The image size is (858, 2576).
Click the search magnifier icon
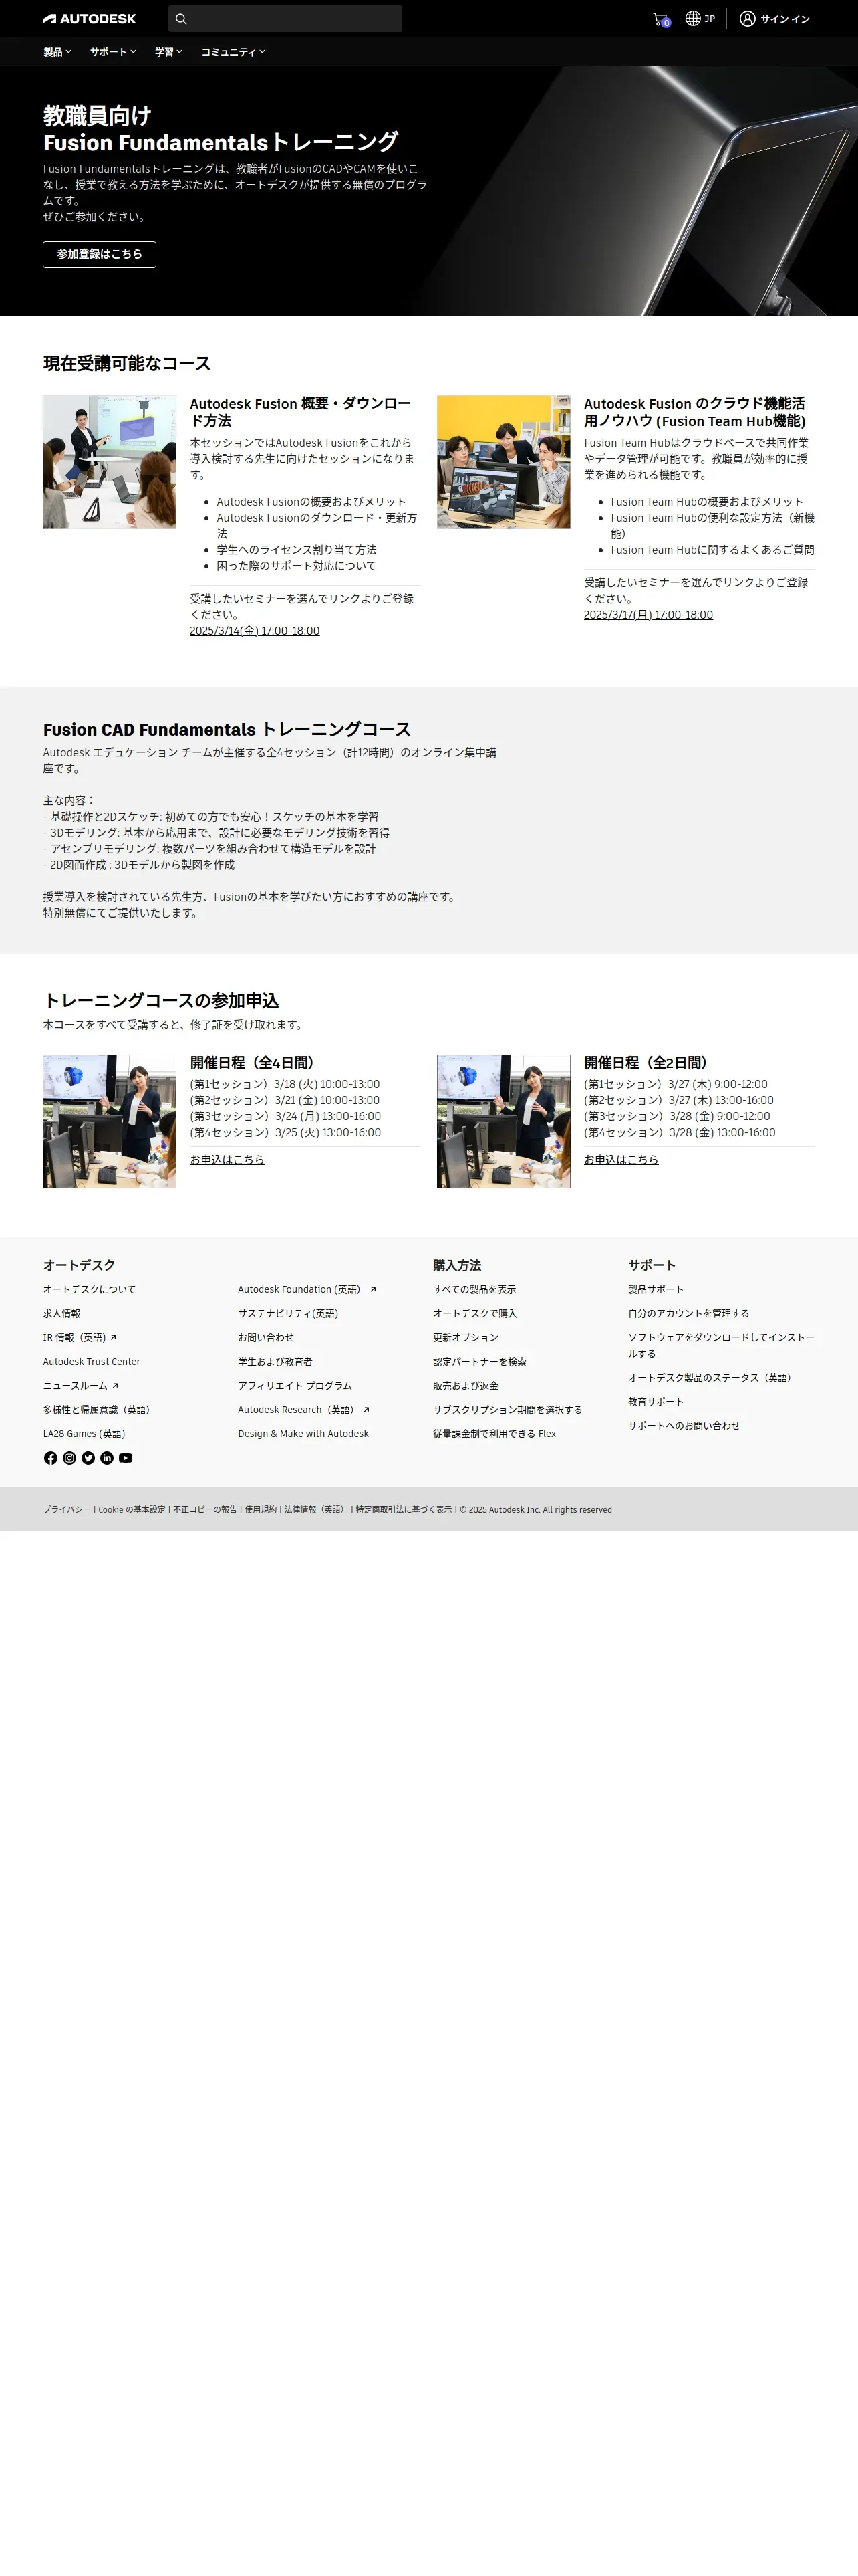pyautogui.click(x=181, y=19)
